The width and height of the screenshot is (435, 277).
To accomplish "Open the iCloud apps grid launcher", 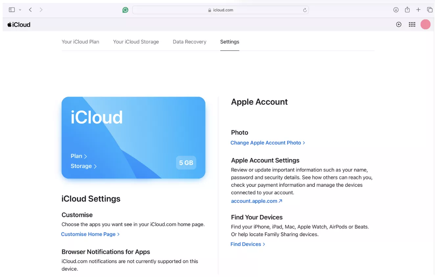I will coord(412,24).
